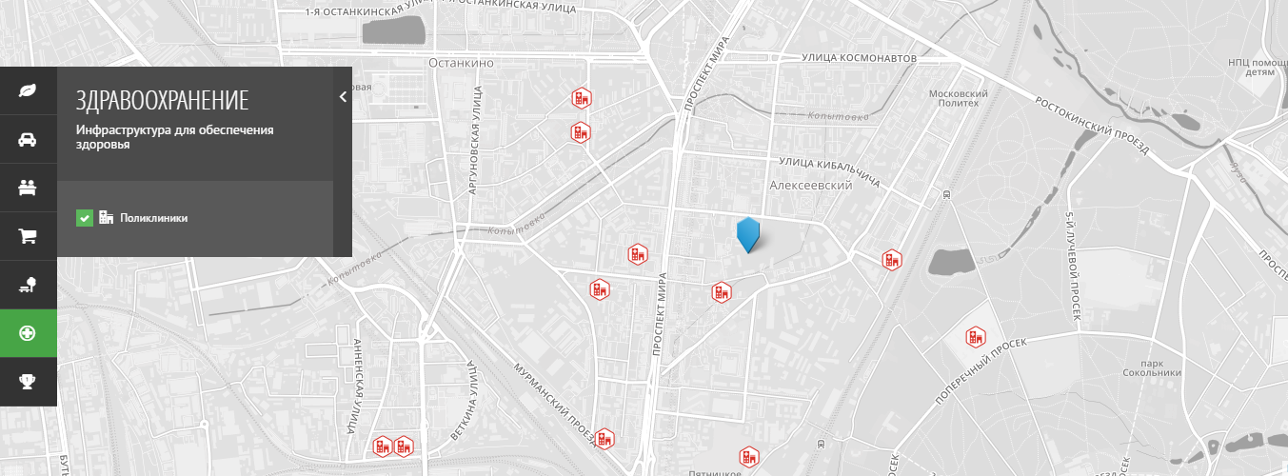
Task: Click the Здравоохранение panel heading
Action: click(162, 101)
